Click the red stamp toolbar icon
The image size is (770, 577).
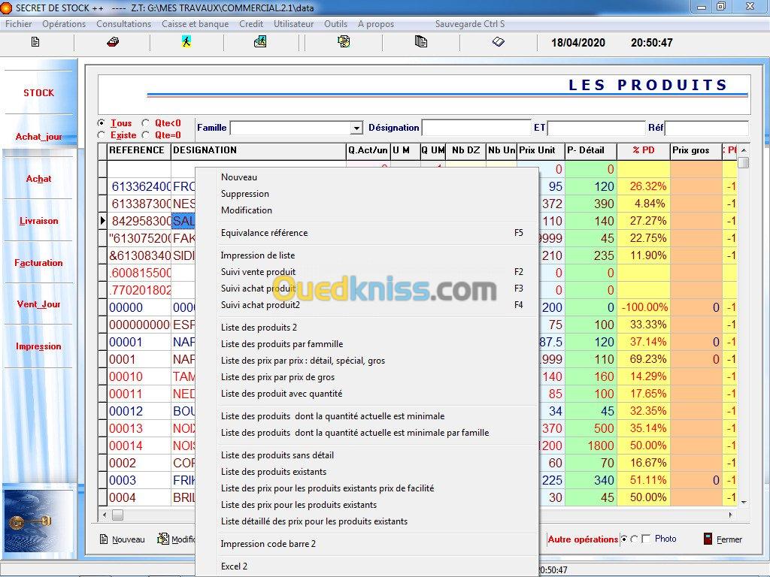tap(113, 42)
